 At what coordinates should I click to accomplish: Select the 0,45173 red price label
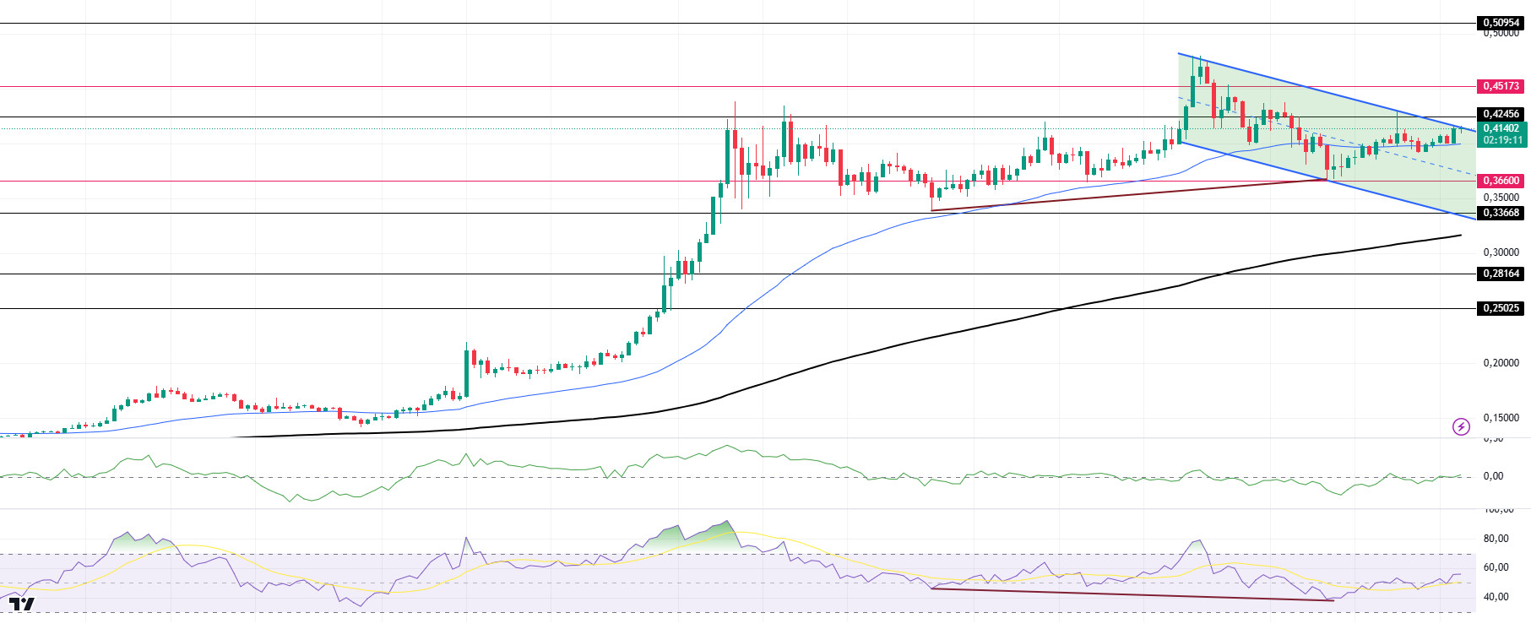pos(1501,86)
